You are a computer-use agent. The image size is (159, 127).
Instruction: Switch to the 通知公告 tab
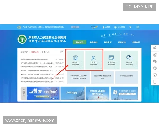(x=35, y=52)
